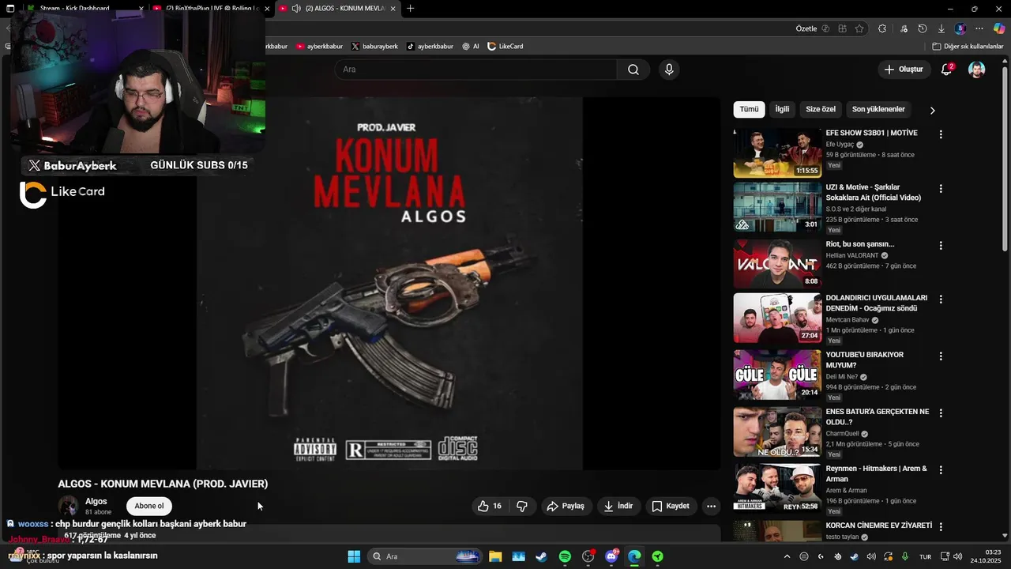Open UZI & Motive video thumbnail
Image resolution: width=1011 pixels, height=569 pixels.
point(777,207)
